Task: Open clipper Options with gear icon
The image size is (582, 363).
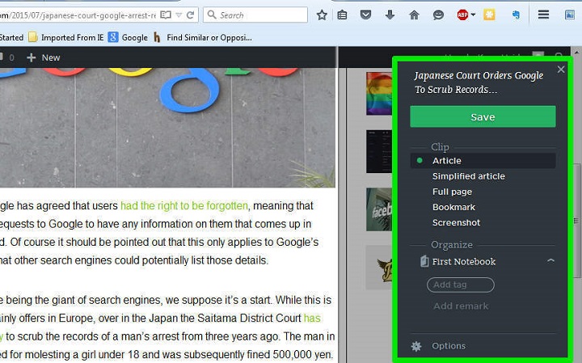Action: pyautogui.click(x=438, y=346)
